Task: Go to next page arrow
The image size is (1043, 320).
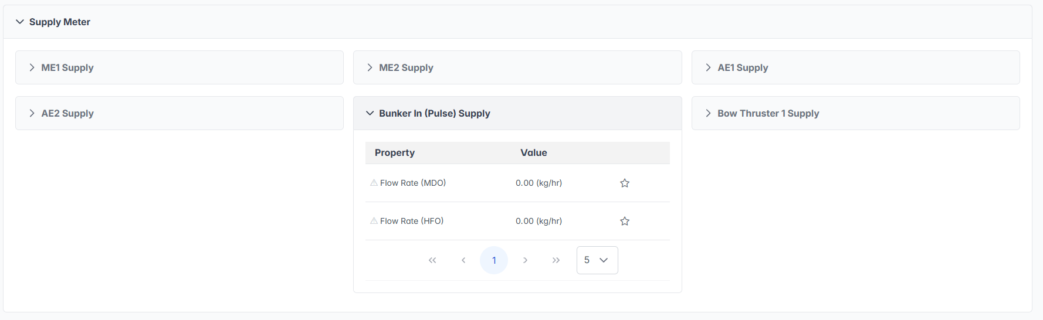Action: click(525, 260)
